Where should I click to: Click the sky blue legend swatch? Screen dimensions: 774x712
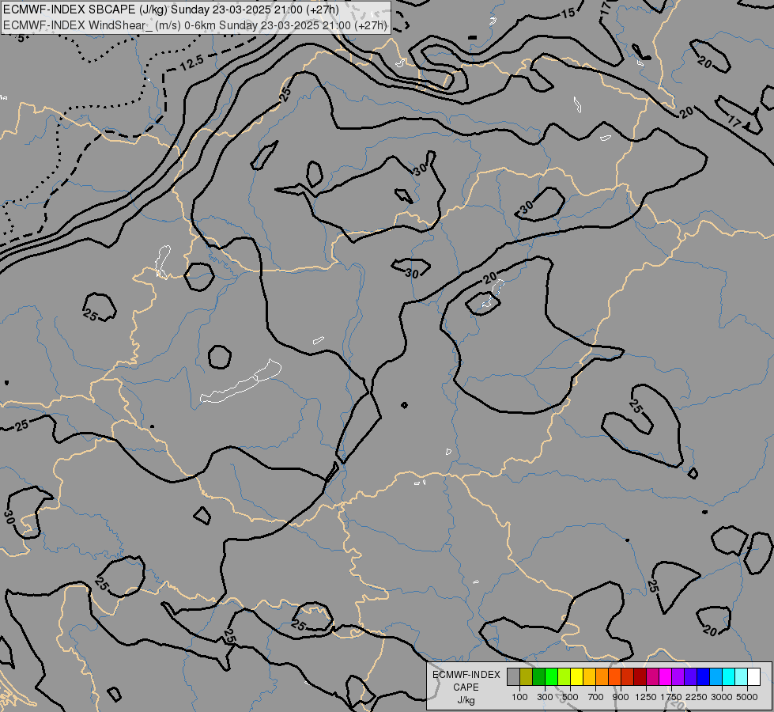[715, 676]
